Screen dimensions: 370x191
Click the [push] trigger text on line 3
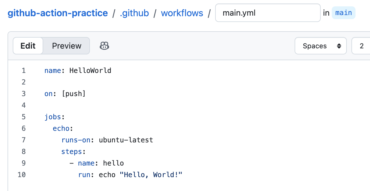coord(74,94)
